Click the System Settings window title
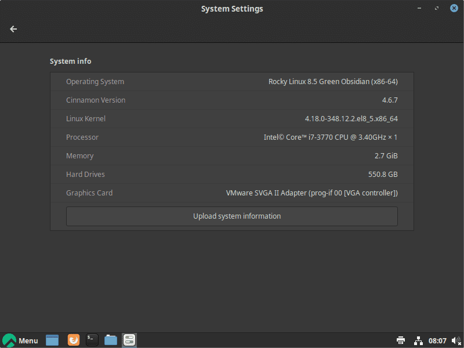Screen dimensions: 464x348 click(x=232, y=9)
